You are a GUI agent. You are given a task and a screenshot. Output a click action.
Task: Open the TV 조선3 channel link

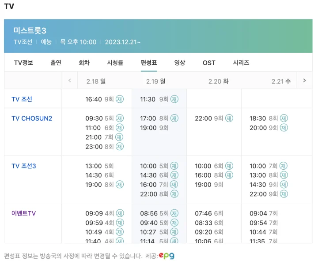tap(24, 166)
